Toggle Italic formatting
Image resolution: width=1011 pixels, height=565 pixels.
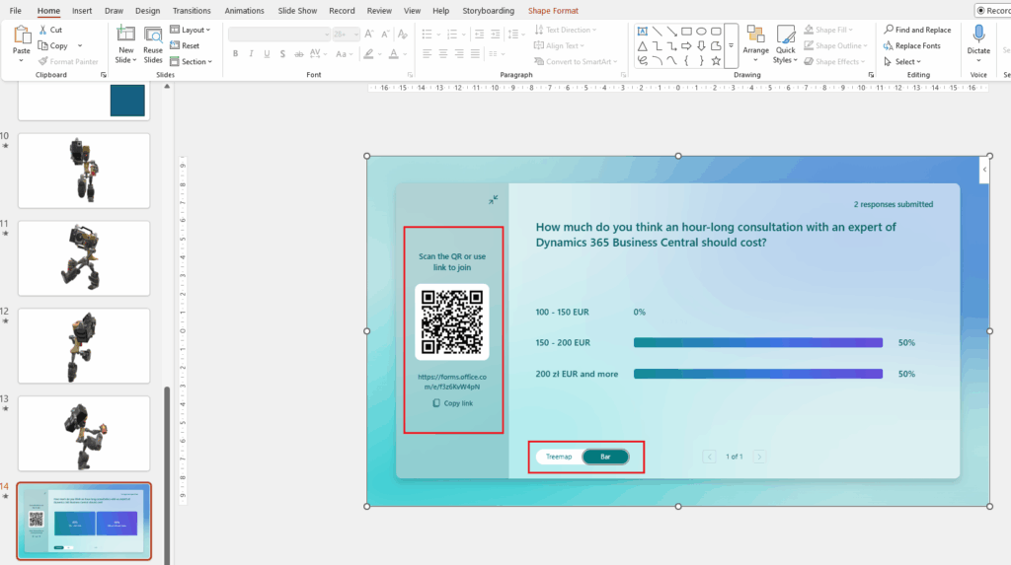(251, 54)
